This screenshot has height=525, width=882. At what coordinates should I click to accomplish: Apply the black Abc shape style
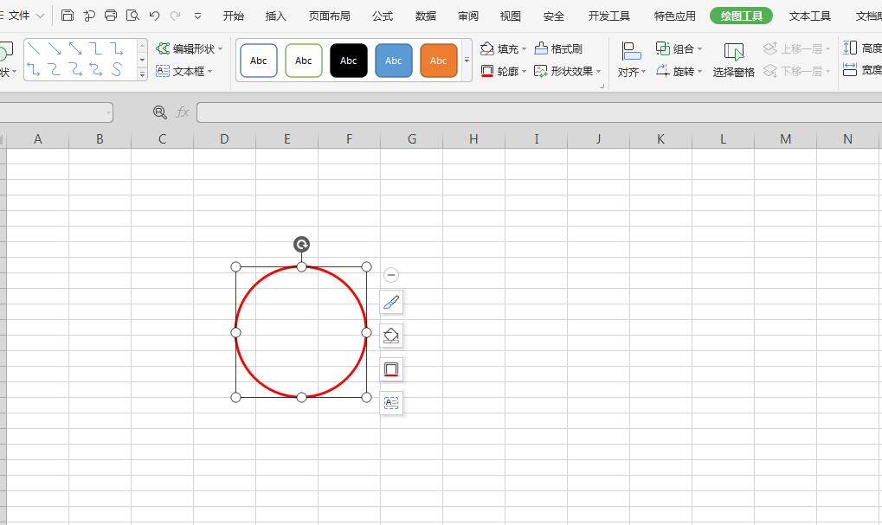click(349, 61)
